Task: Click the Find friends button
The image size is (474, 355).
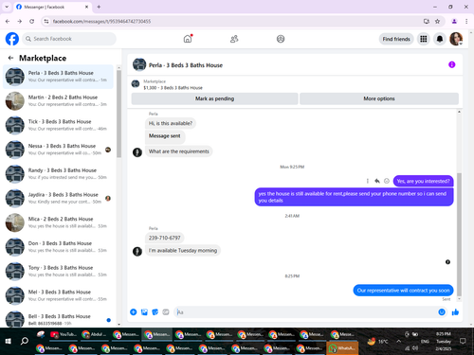Action: pyautogui.click(x=396, y=39)
